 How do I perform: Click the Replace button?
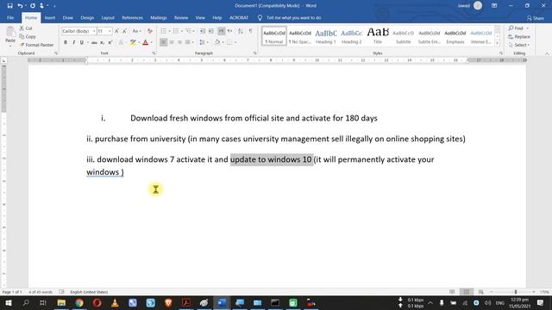pyautogui.click(x=519, y=36)
